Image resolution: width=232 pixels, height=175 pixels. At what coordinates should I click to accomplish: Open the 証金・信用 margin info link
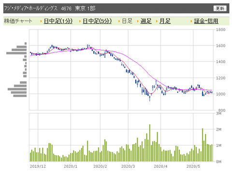click(206, 21)
